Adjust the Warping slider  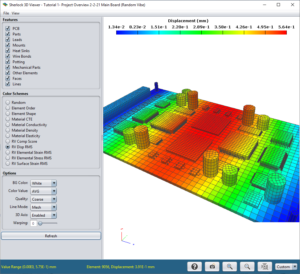tap(41, 223)
